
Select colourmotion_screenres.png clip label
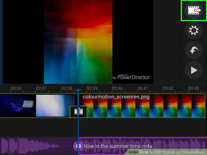[116, 97]
